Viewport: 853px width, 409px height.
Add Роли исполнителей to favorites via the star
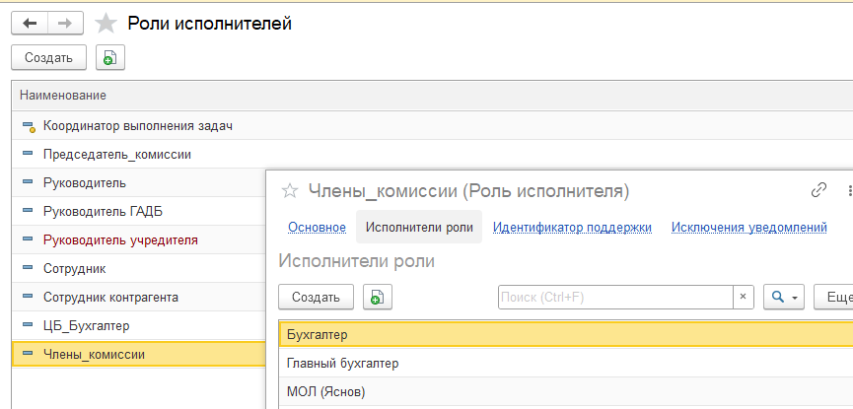[x=106, y=24]
